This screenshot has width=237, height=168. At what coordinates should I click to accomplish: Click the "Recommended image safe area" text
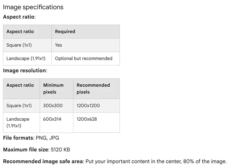[43, 161]
